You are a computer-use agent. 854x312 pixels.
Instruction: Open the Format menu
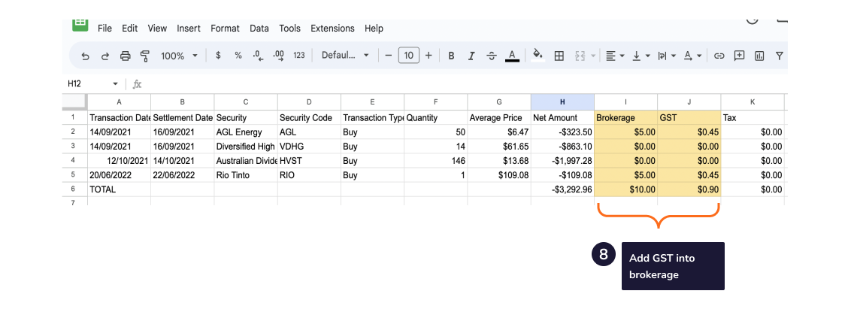225,29
